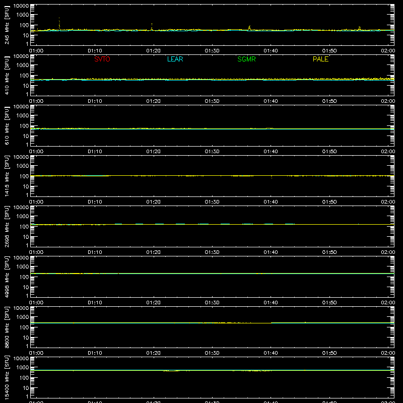Click the 10 tick label of 1415 MHz panel
The height and width of the screenshot is (403, 403).
[x=26, y=186]
